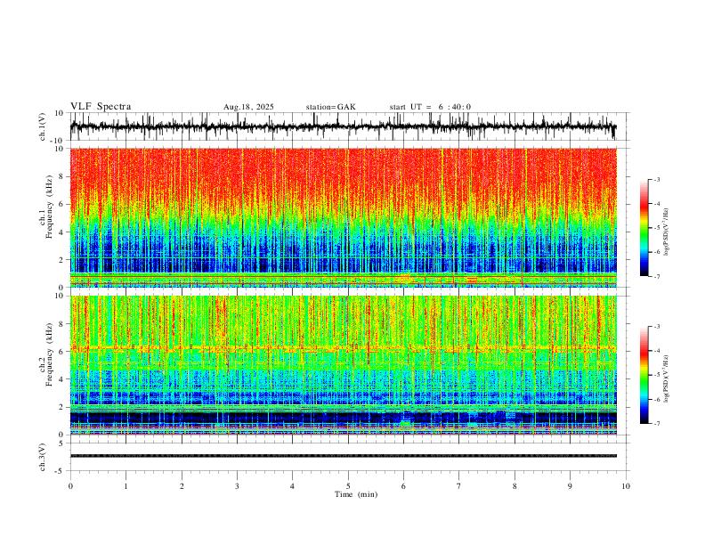The width and height of the screenshot is (705, 545).
Task: Click the "ch.3(V)" axis label
Action: click(x=43, y=457)
